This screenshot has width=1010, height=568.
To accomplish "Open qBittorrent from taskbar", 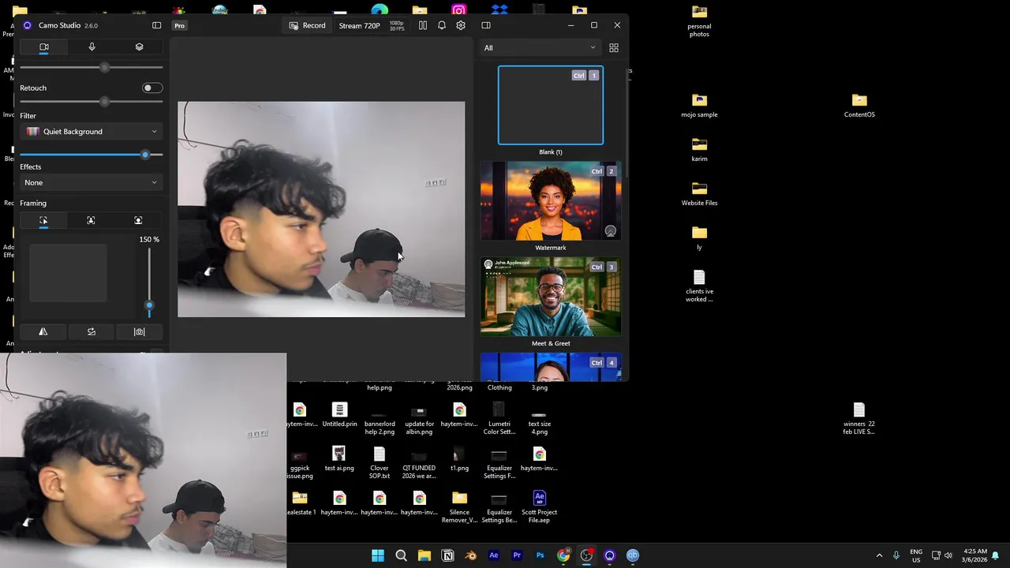I will click(x=633, y=555).
